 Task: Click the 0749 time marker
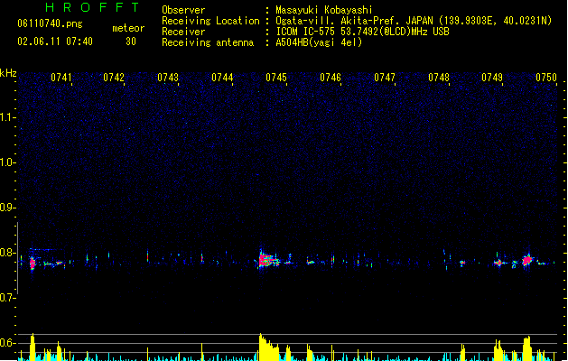point(492,78)
